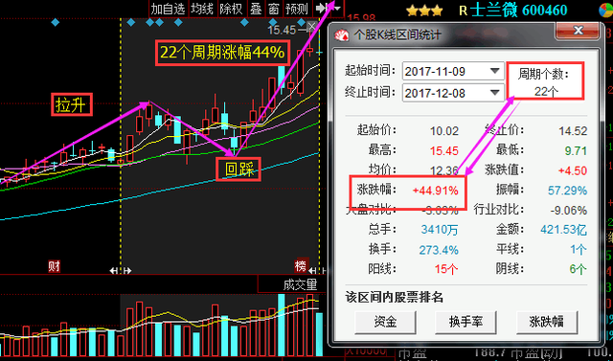Screen dimensions: 613x361
Task: Click the statistics dialog logo icon
Action: (342, 34)
